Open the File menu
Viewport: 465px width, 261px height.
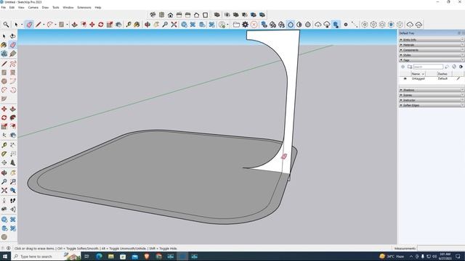pos(3,7)
